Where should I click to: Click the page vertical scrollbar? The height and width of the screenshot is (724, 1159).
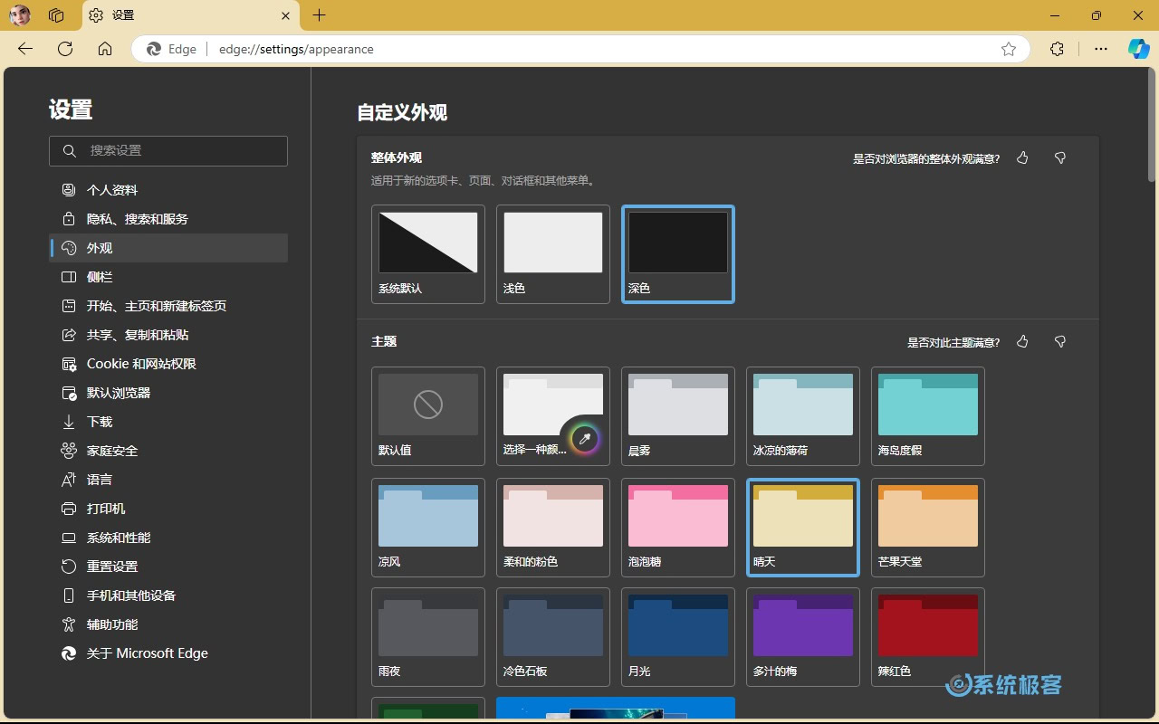point(1151,125)
